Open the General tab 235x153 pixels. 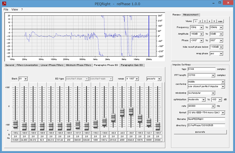10,65
